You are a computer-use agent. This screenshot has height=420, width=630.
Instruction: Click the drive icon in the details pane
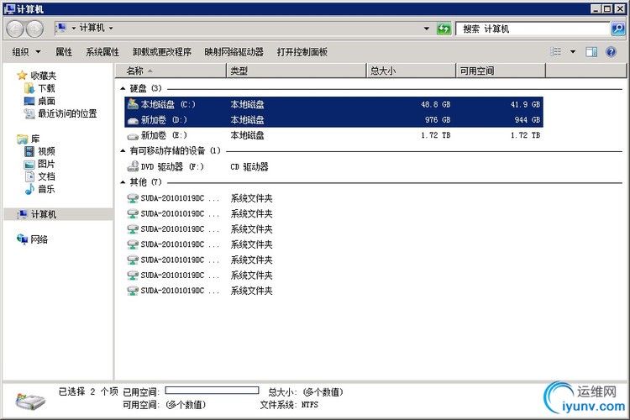tap(30, 402)
